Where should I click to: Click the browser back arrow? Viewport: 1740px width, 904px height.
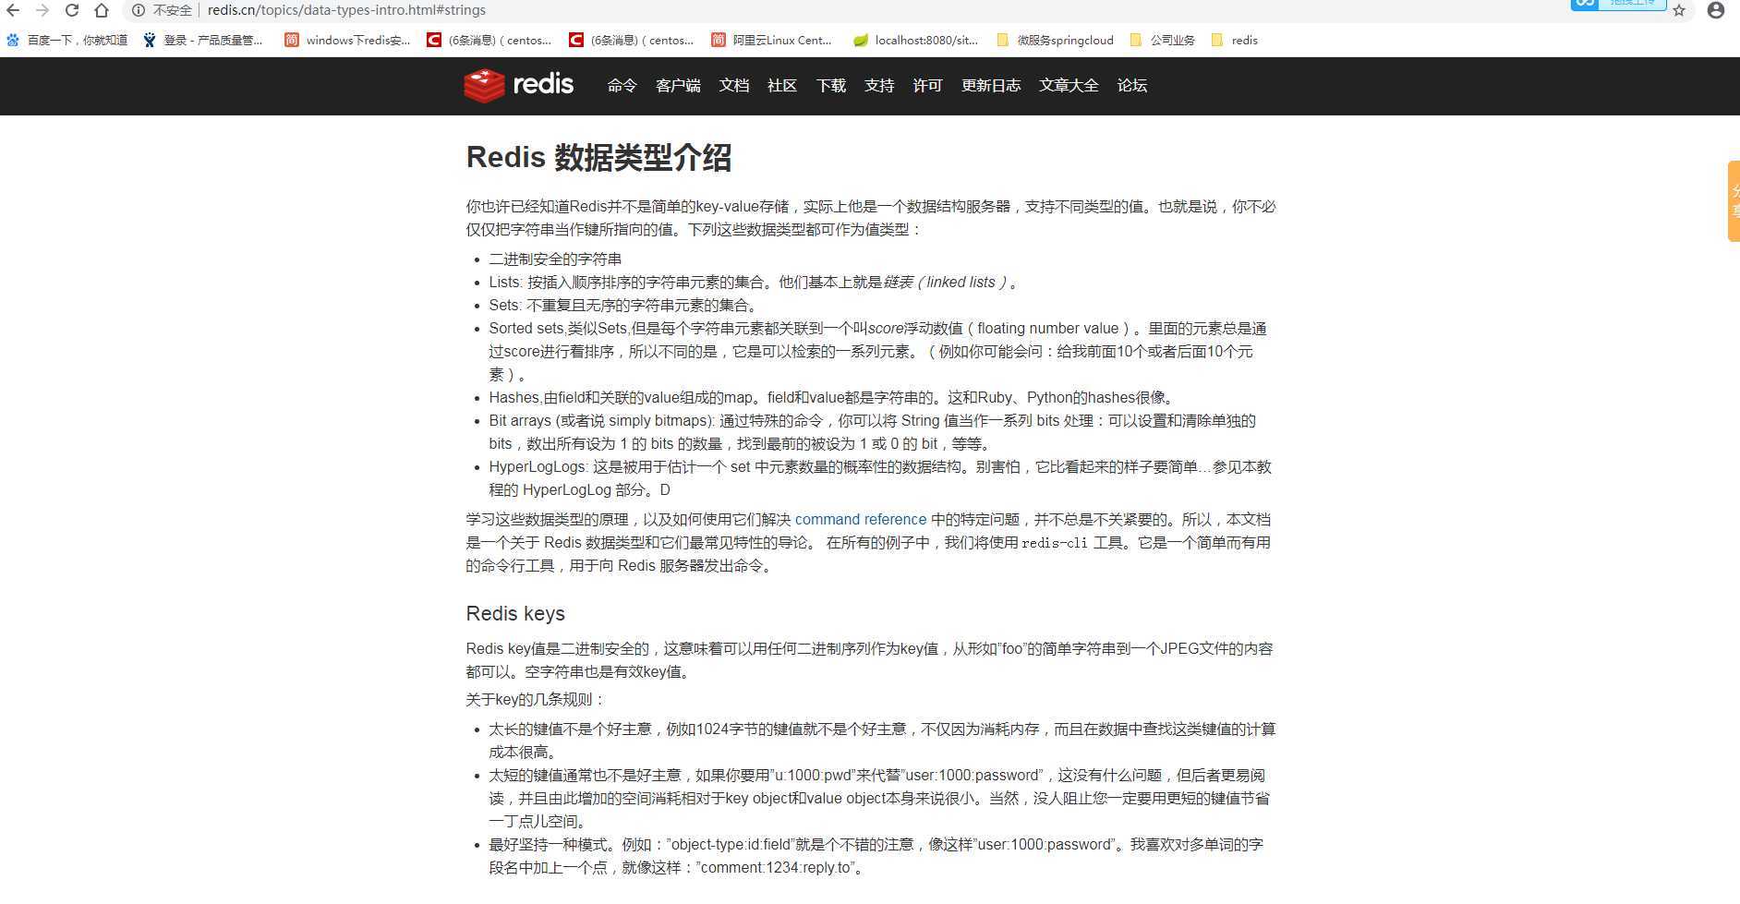pos(13,10)
